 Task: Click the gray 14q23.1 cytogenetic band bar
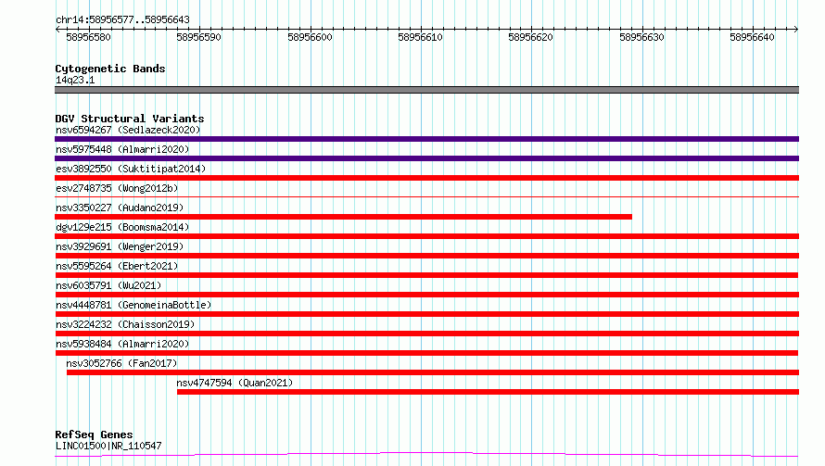(x=426, y=90)
